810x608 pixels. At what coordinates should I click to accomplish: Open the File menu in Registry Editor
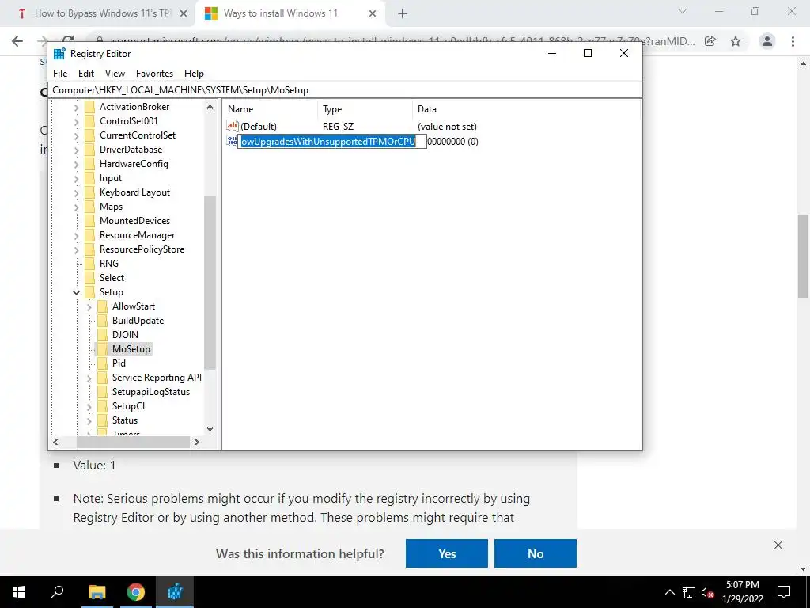(x=60, y=74)
